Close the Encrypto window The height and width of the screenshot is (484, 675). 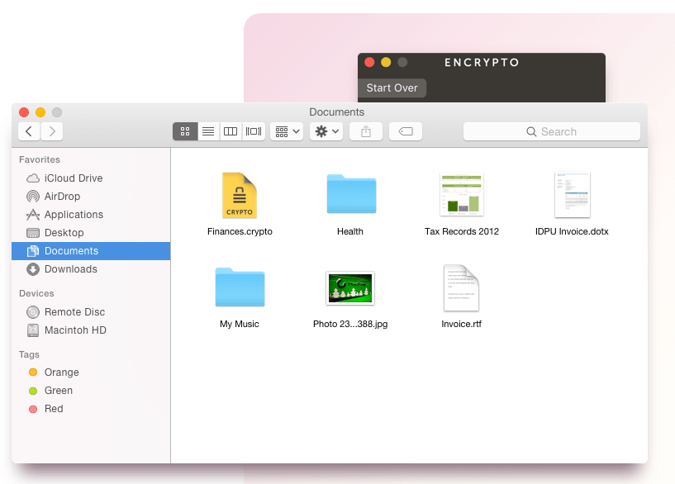point(369,63)
